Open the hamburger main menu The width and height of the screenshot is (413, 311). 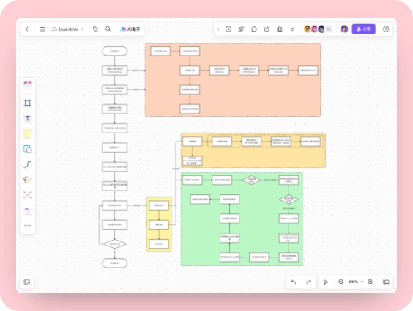click(x=42, y=29)
